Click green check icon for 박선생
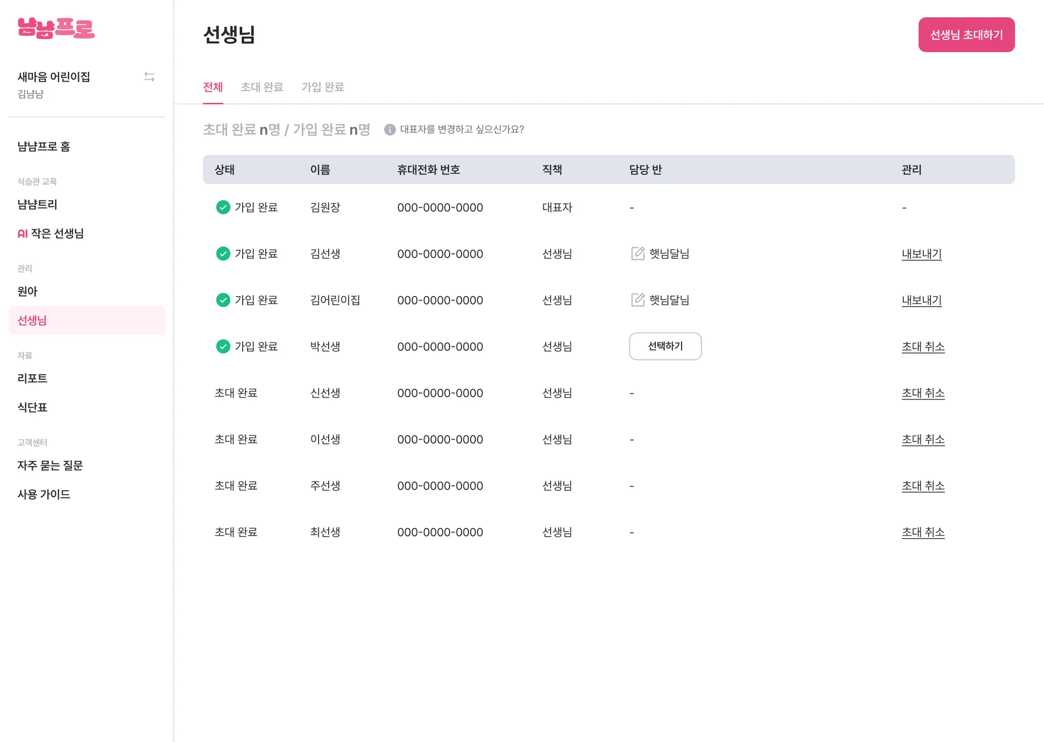 tap(223, 347)
